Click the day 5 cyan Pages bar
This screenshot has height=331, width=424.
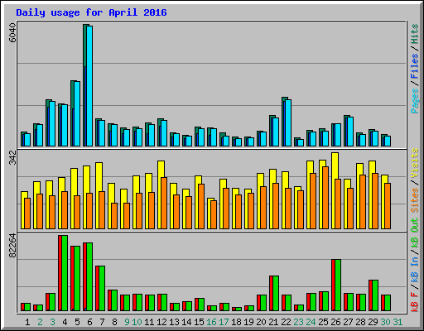pyautogui.click(x=77, y=113)
